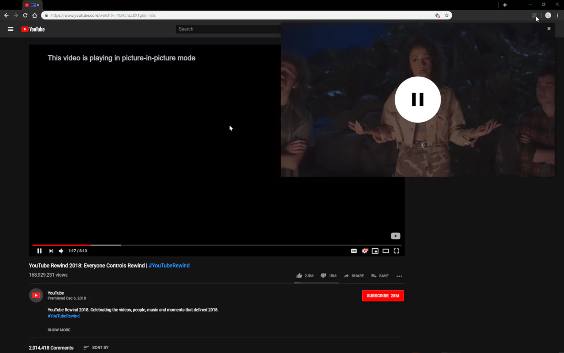Open the hamburger menu beside the logo
Screen dimensions: 564x353
point(11,29)
